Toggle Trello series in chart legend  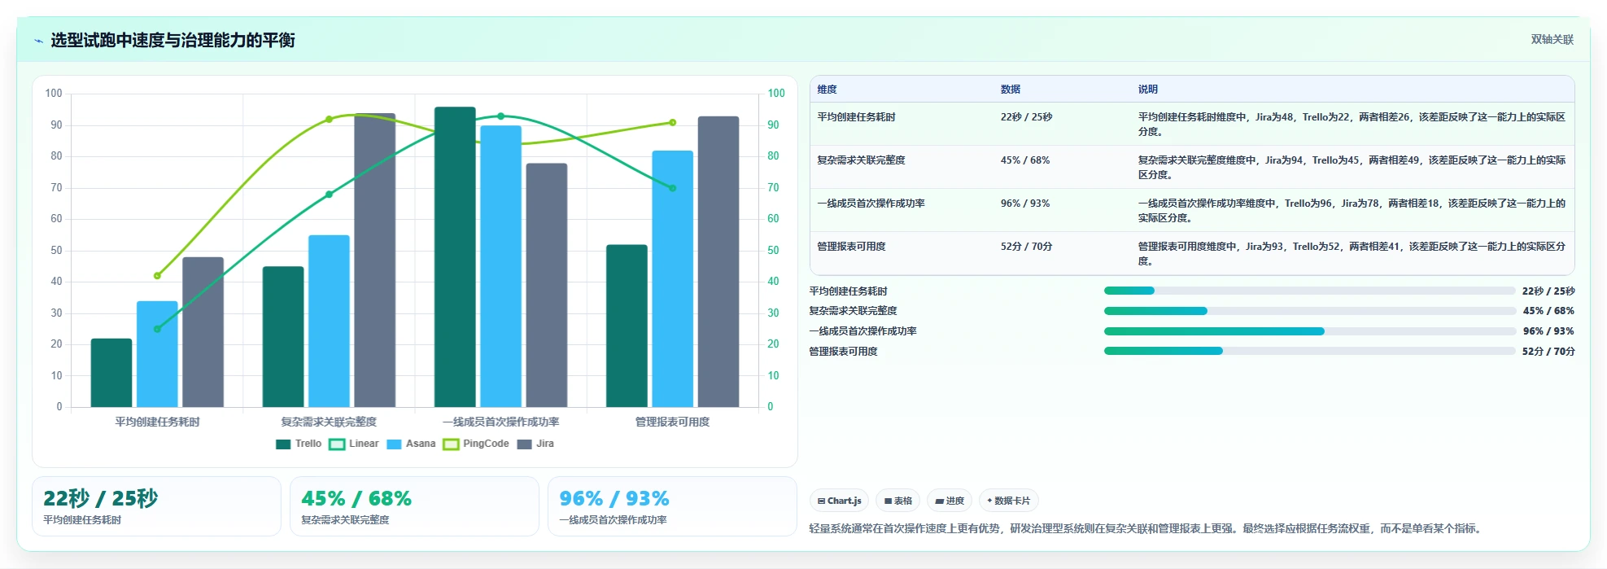[299, 444]
